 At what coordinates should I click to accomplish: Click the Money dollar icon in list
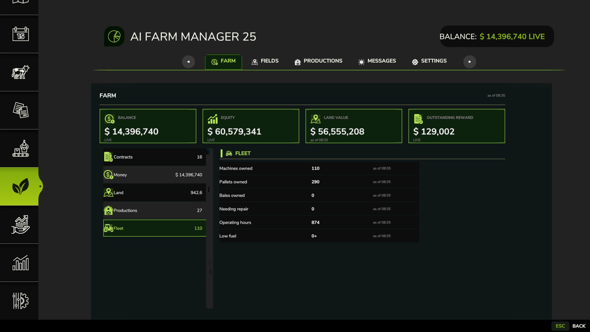(108, 175)
